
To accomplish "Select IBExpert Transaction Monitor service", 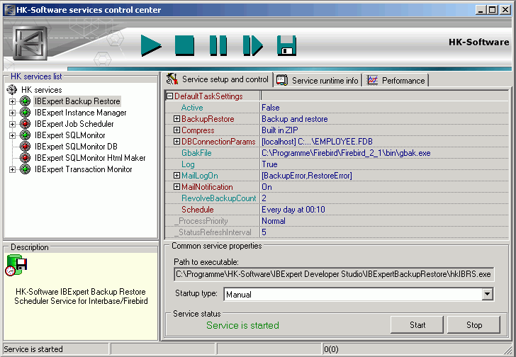I will pyautogui.click(x=83, y=169).
